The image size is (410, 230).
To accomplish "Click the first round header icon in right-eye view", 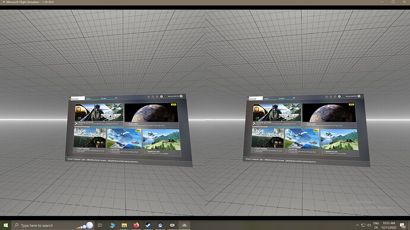I will coord(326,97).
